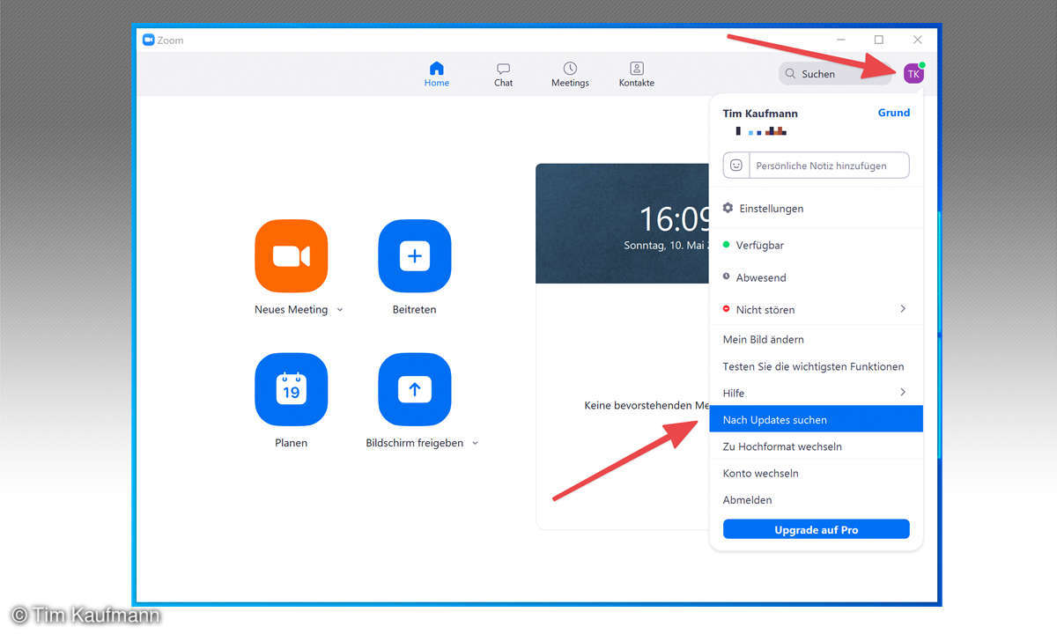Screen dimensions: 1057x634
Task: Switch to the Home tab
Action: point(436,74)
